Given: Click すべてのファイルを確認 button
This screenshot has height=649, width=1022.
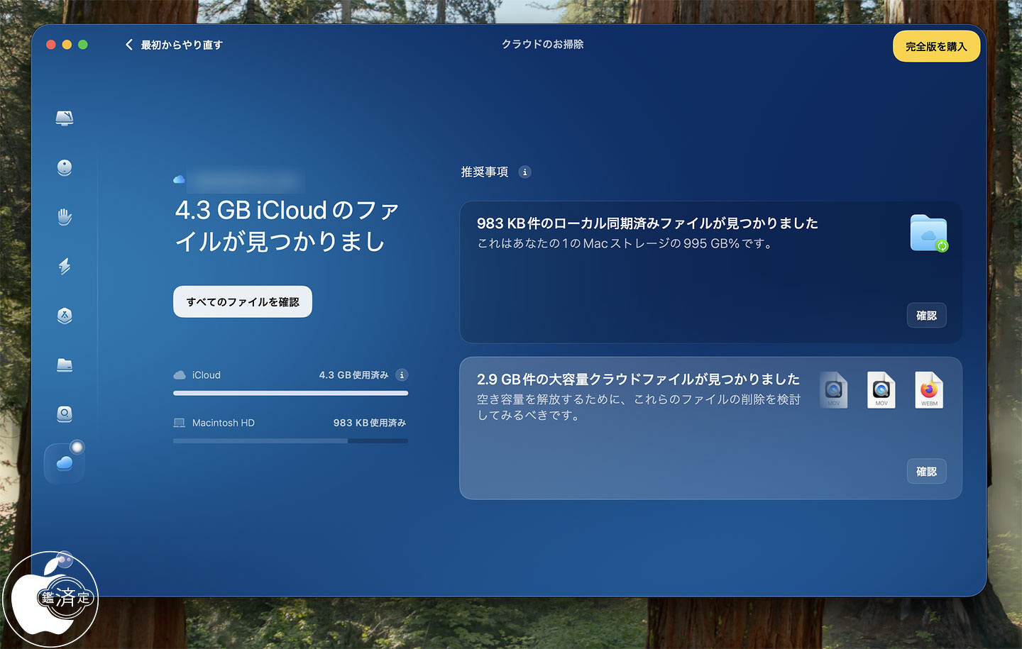Looking at the screenshot, I should [x=243, y=301].
